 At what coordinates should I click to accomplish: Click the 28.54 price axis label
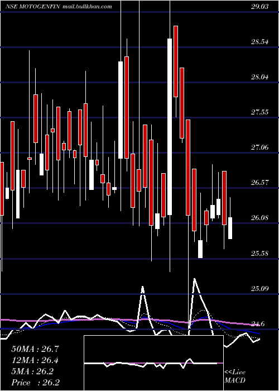pos(259,42)
